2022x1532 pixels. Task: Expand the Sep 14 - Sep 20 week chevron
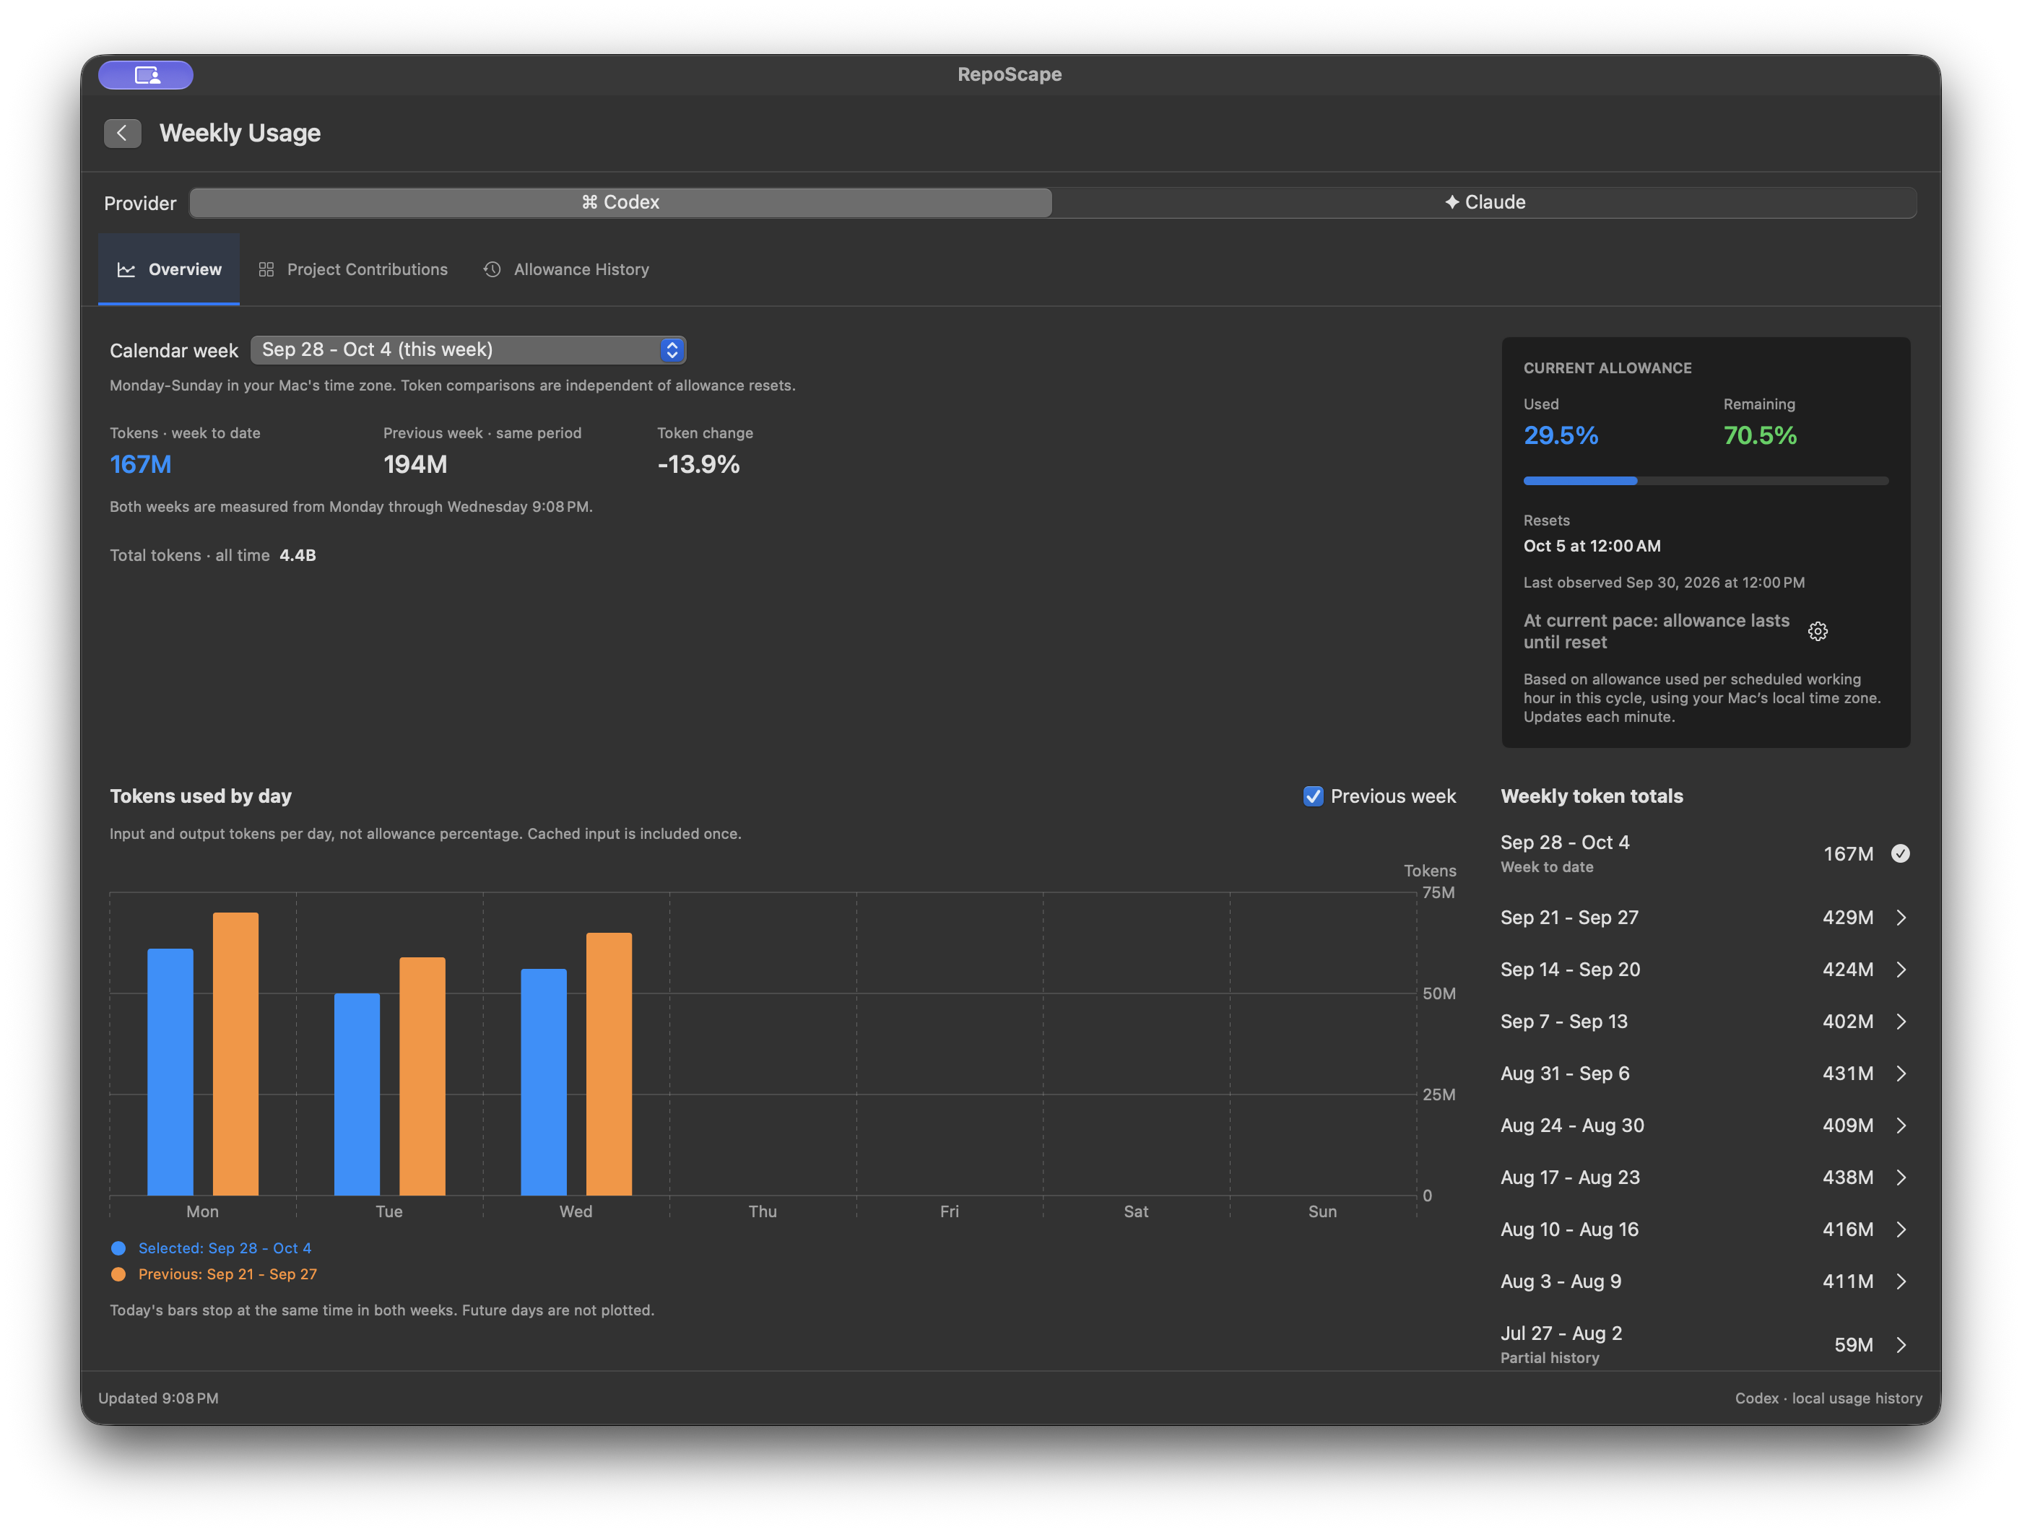pos(1901,970)
